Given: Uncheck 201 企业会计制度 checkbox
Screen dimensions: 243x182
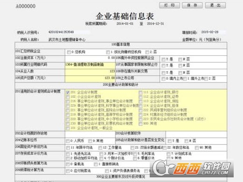Looking at the screenshot, I should pyautogui.click(x=68, y=92).
